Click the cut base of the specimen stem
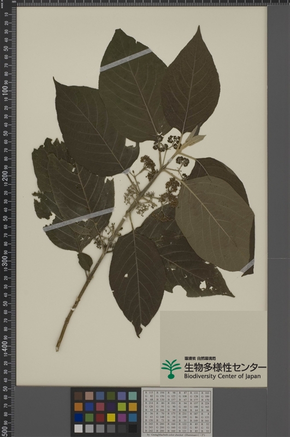This screenshot has width=290, height=437. point(58,348)
